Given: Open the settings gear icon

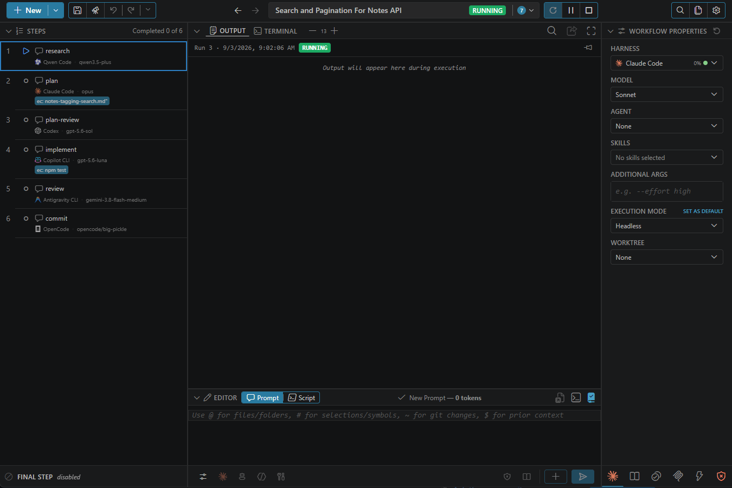Looking at the screenshot, I should click(716, 10).
